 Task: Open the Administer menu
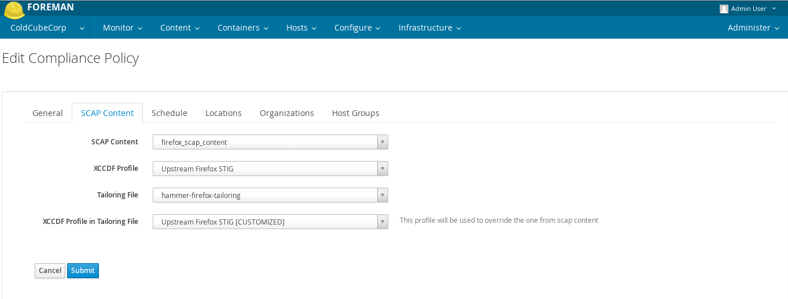pyautogui.click(x=753, y=28)
